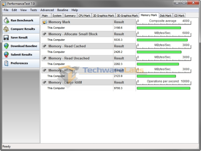Click the Preferences button label

(x=19, y=63)
